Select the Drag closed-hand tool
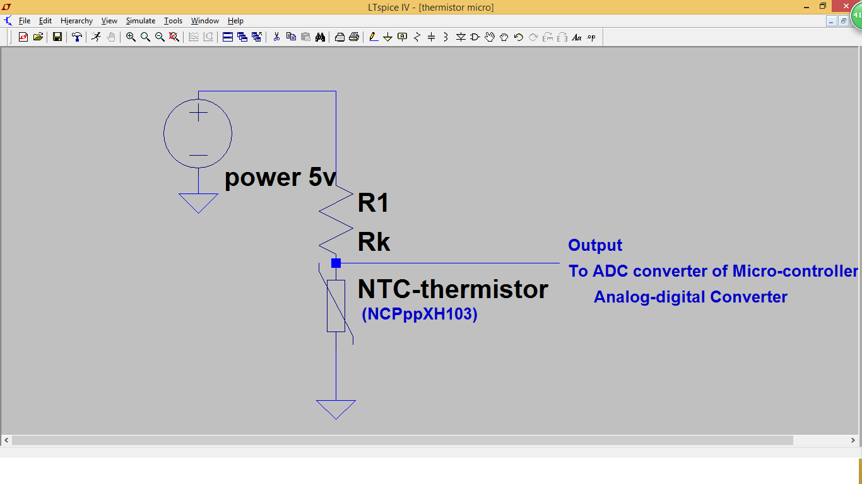Viewport: 862px width, 484px height. [x=504, y=37]
